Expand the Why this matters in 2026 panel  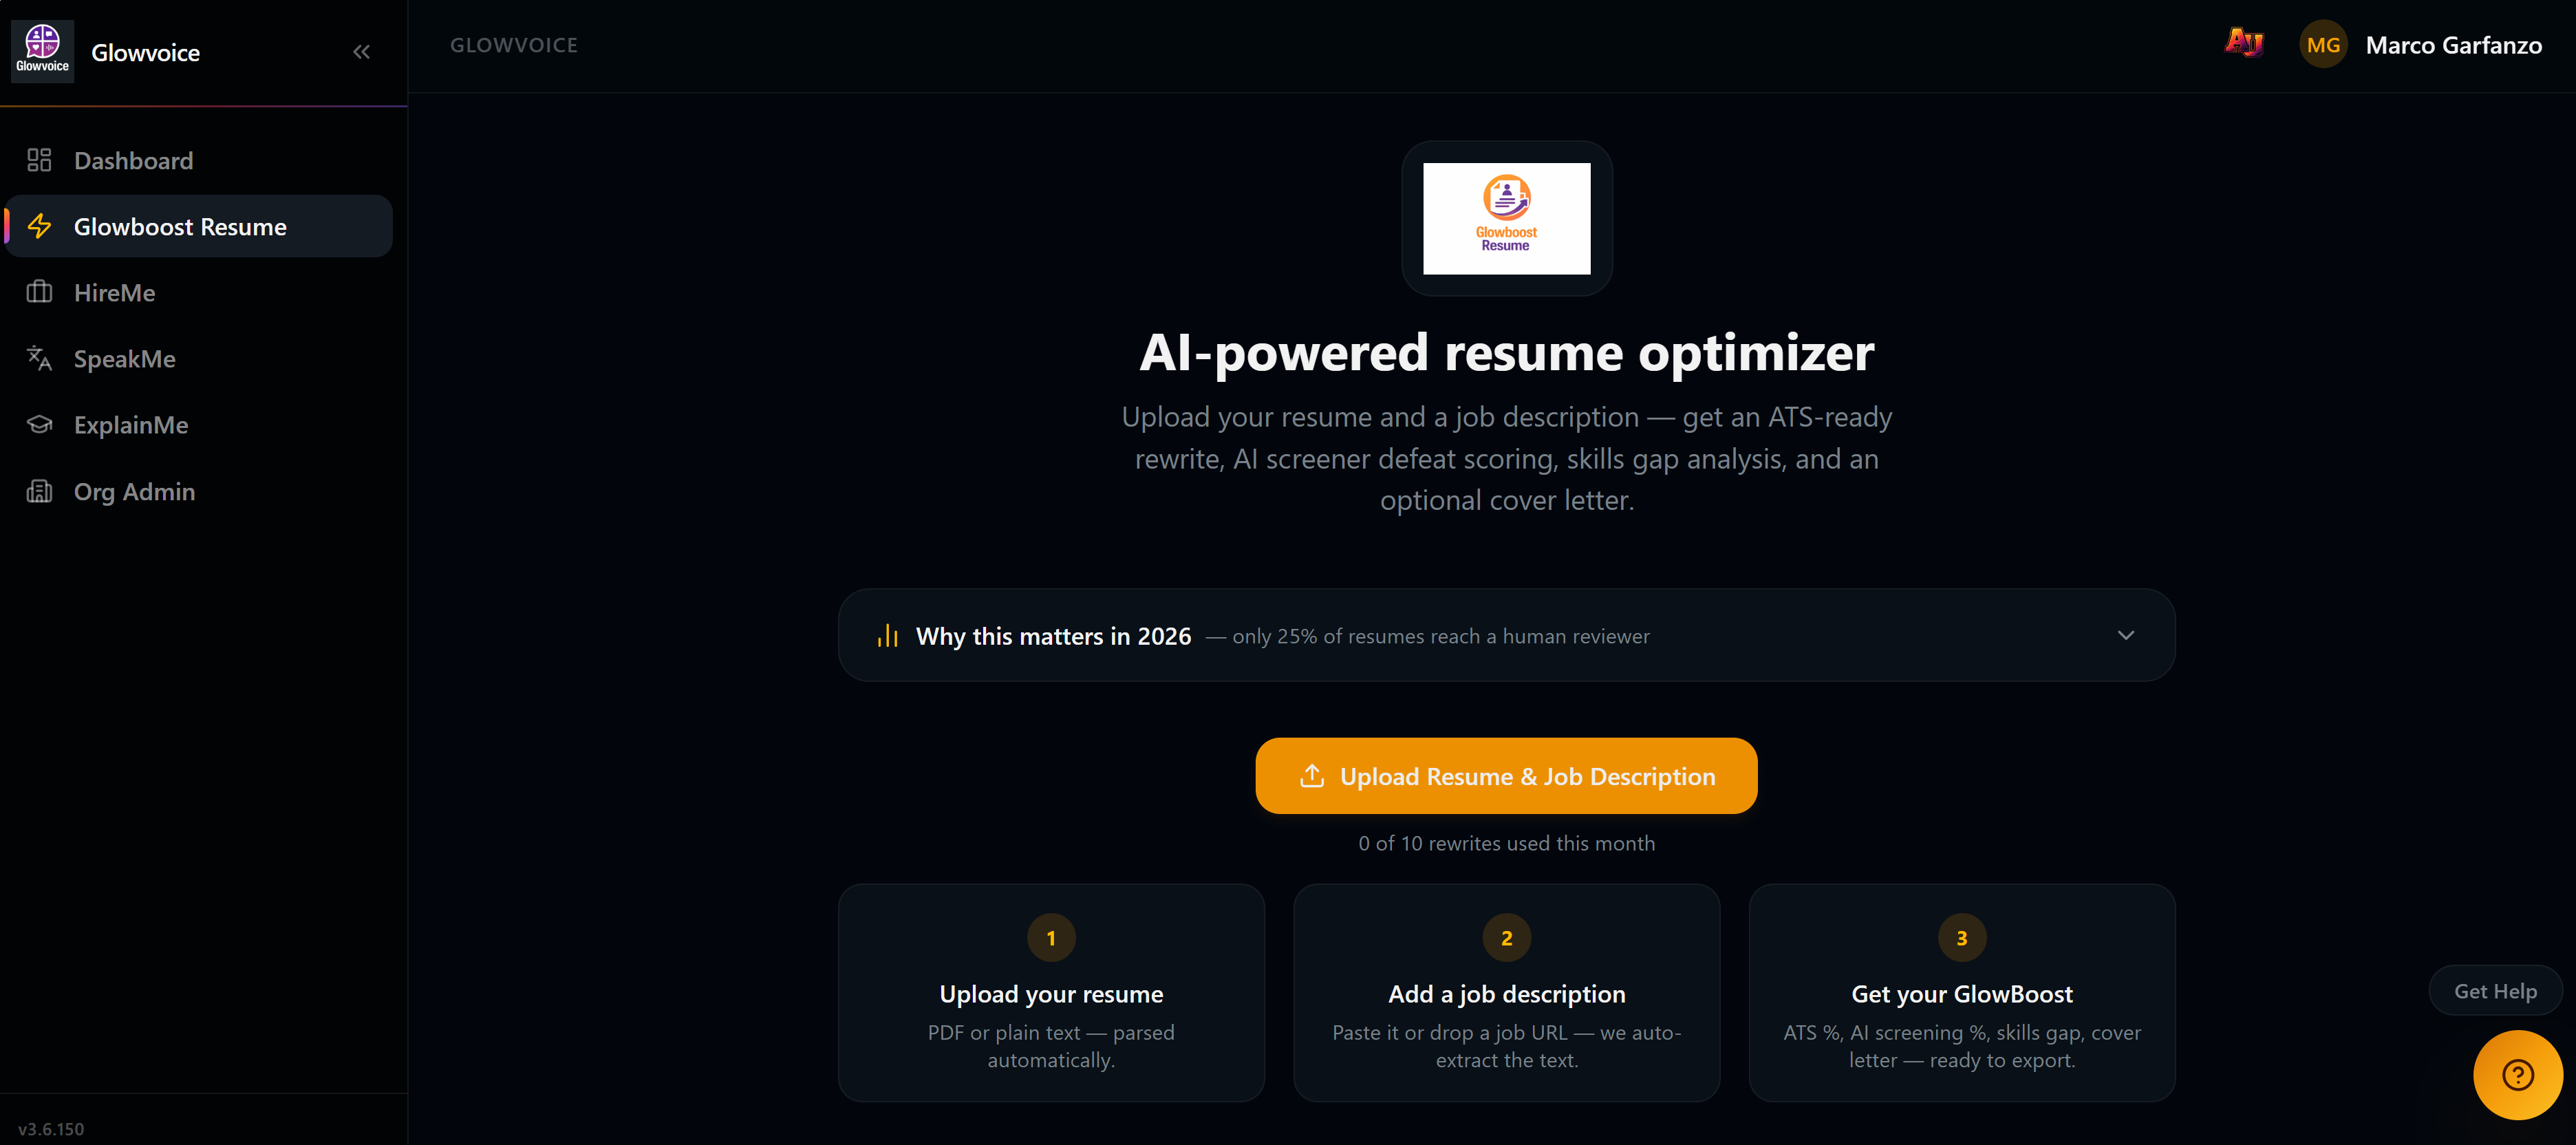point(1506,635)
